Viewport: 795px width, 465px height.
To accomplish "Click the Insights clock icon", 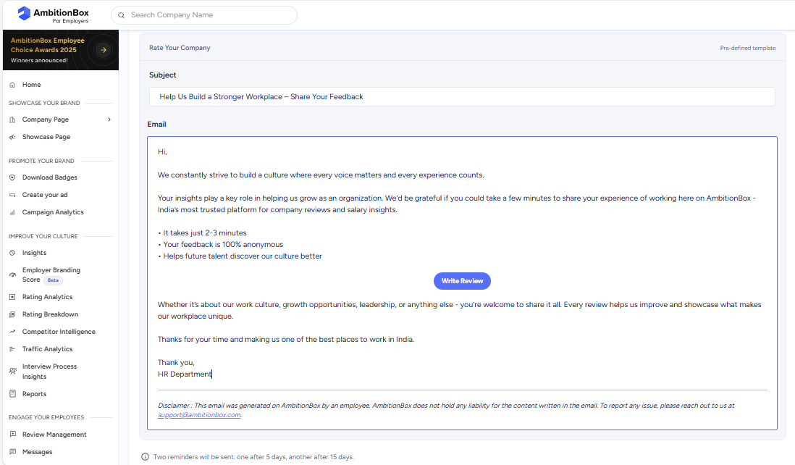I will point(12,253).
